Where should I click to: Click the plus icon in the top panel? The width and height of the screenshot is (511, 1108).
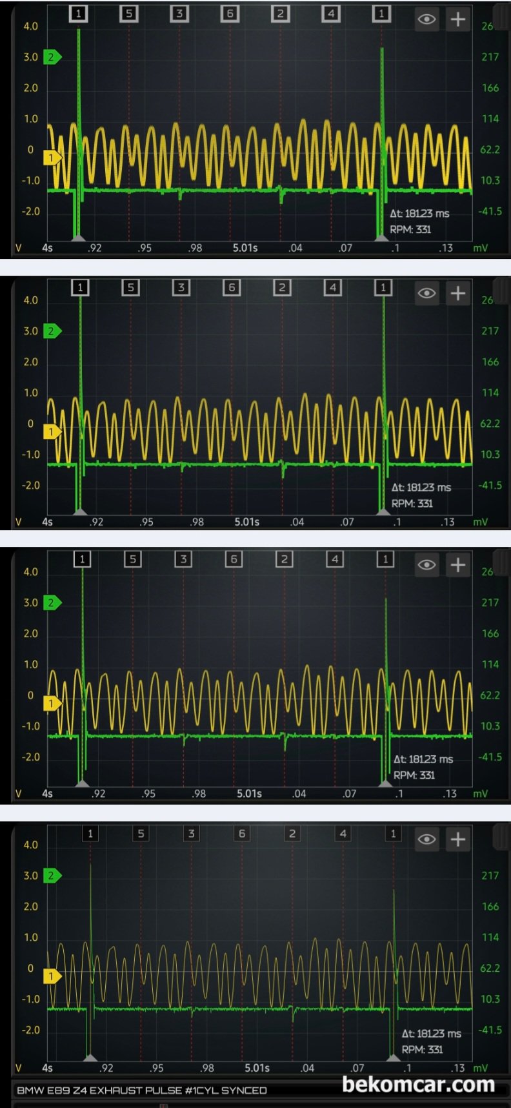(457, 19)
